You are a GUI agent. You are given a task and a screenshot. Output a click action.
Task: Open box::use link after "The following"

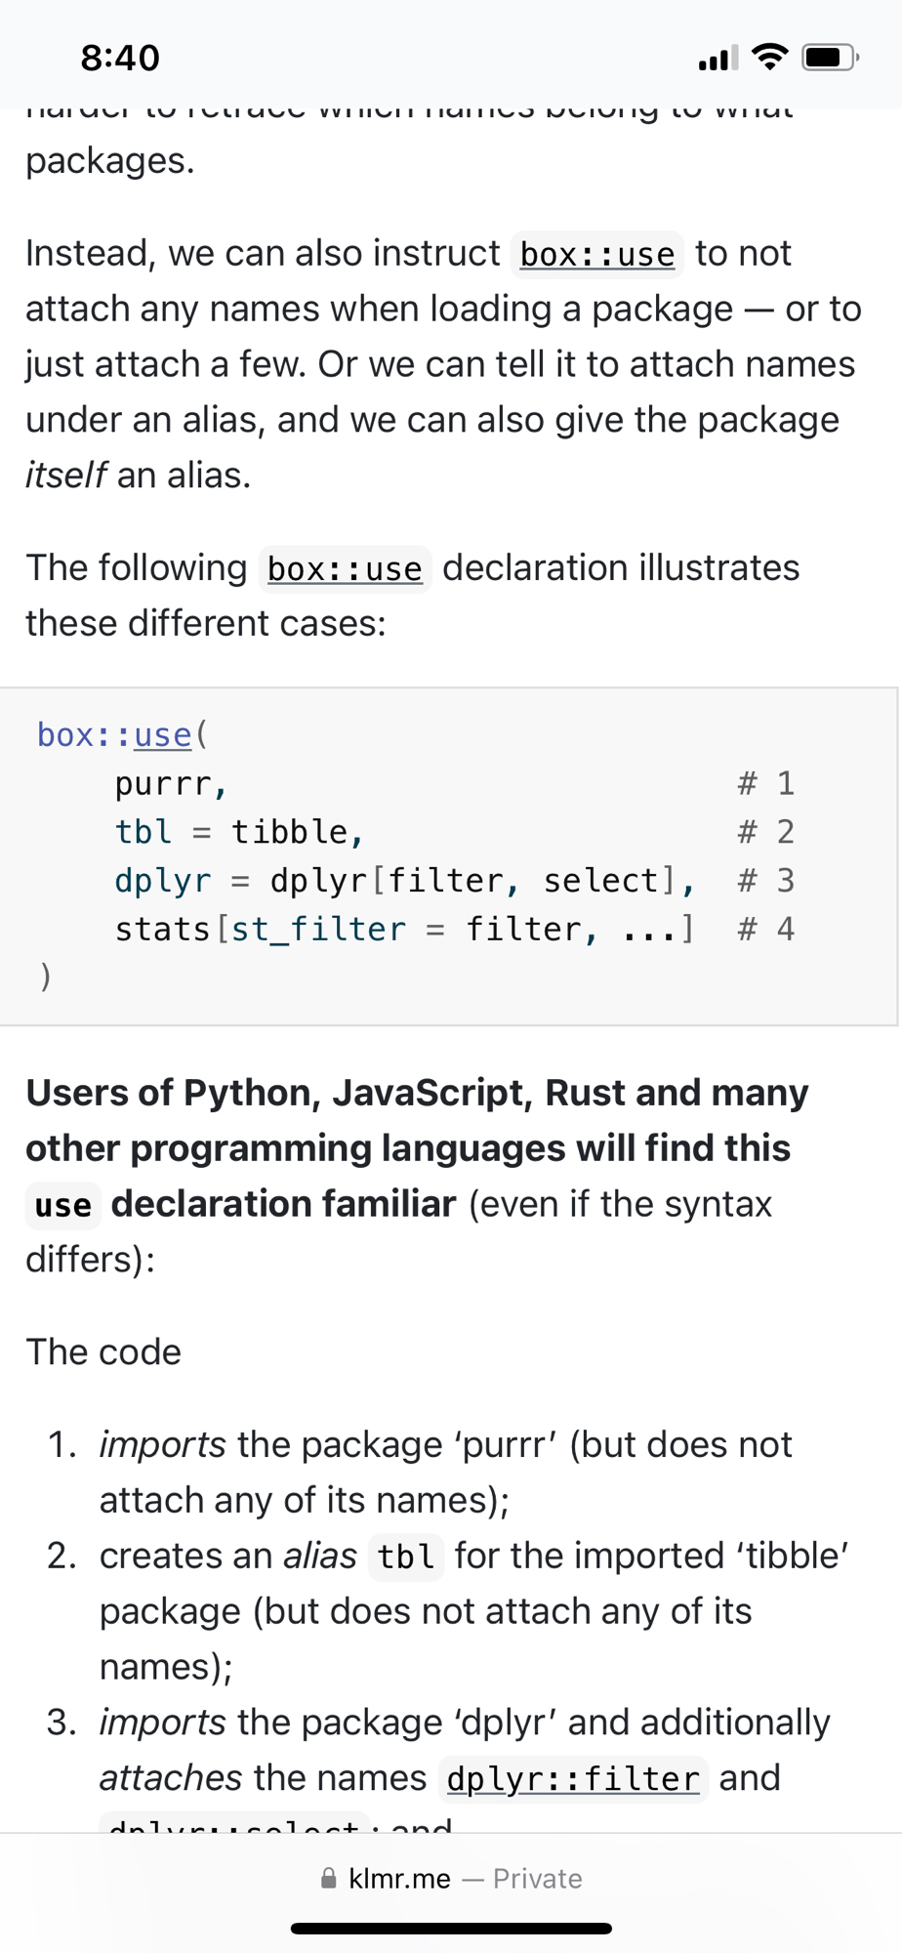pyautogui.click(x=345, y=569)
